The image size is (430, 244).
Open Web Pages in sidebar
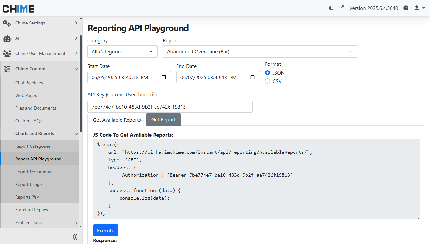(26, 95)
